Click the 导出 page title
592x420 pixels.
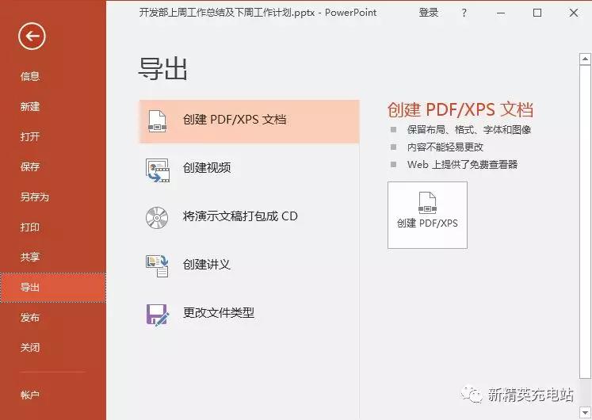(162, 69)
